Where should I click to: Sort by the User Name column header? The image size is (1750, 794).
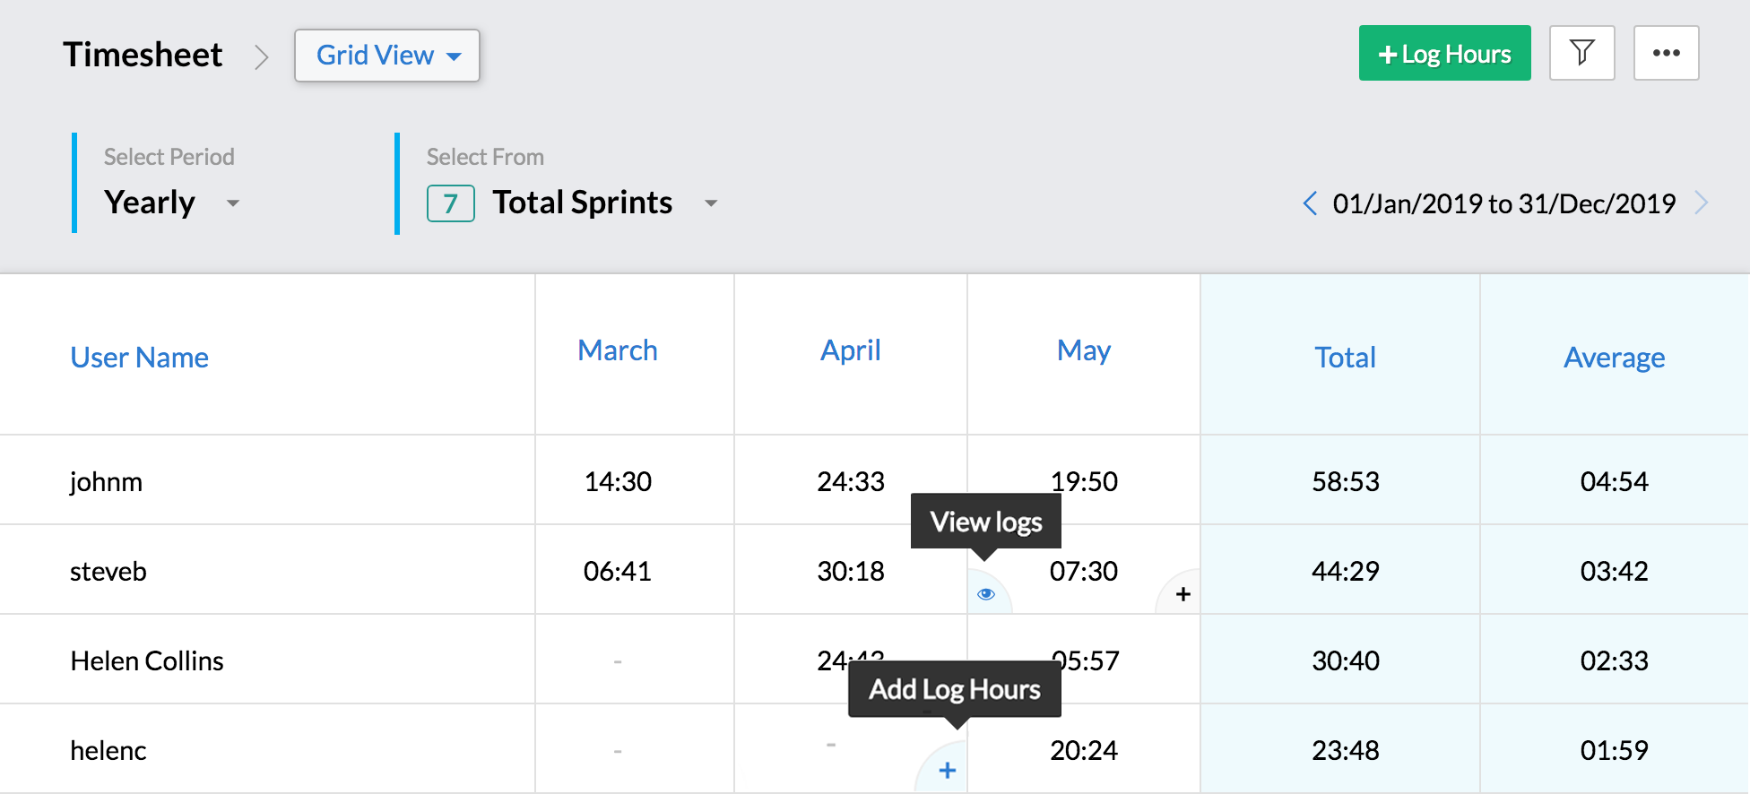[x=139, y=358]
